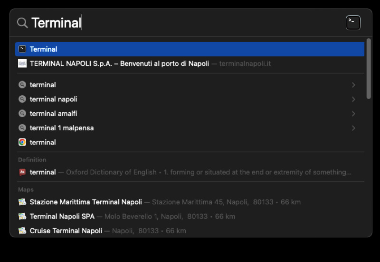
Task: Click the large Terminal preview icon in search bar
Action: tap(353, 23)
